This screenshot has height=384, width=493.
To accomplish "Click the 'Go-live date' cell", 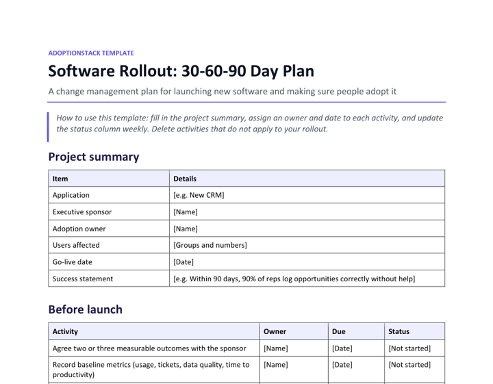I will coord(109,261).
